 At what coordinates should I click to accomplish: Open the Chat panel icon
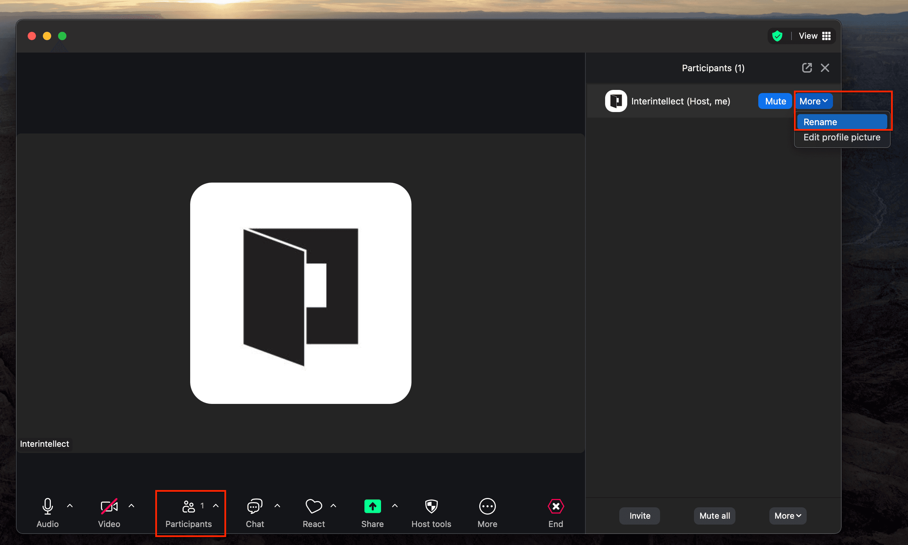pyautogui.click(x=255, y=506)
